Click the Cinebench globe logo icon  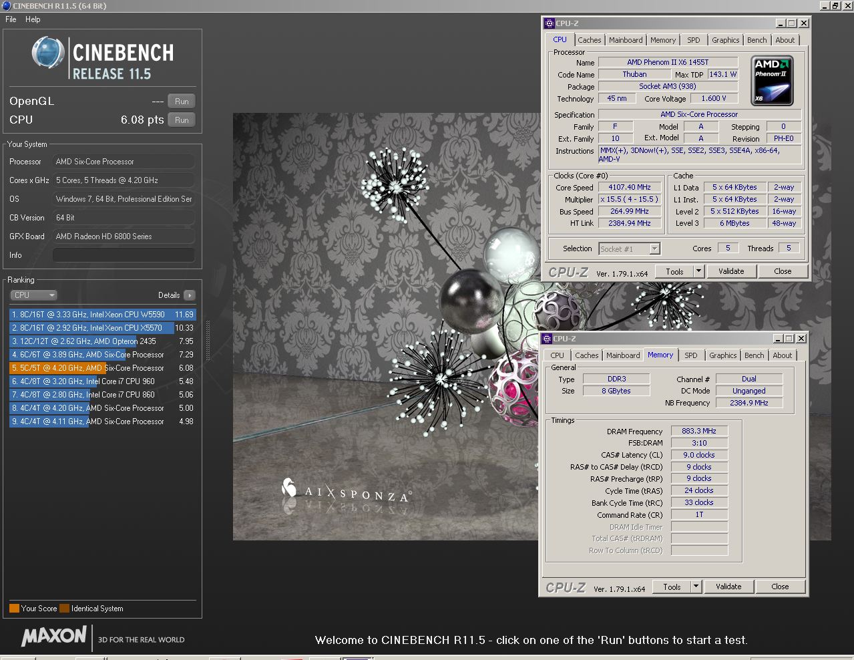[48, 53]
